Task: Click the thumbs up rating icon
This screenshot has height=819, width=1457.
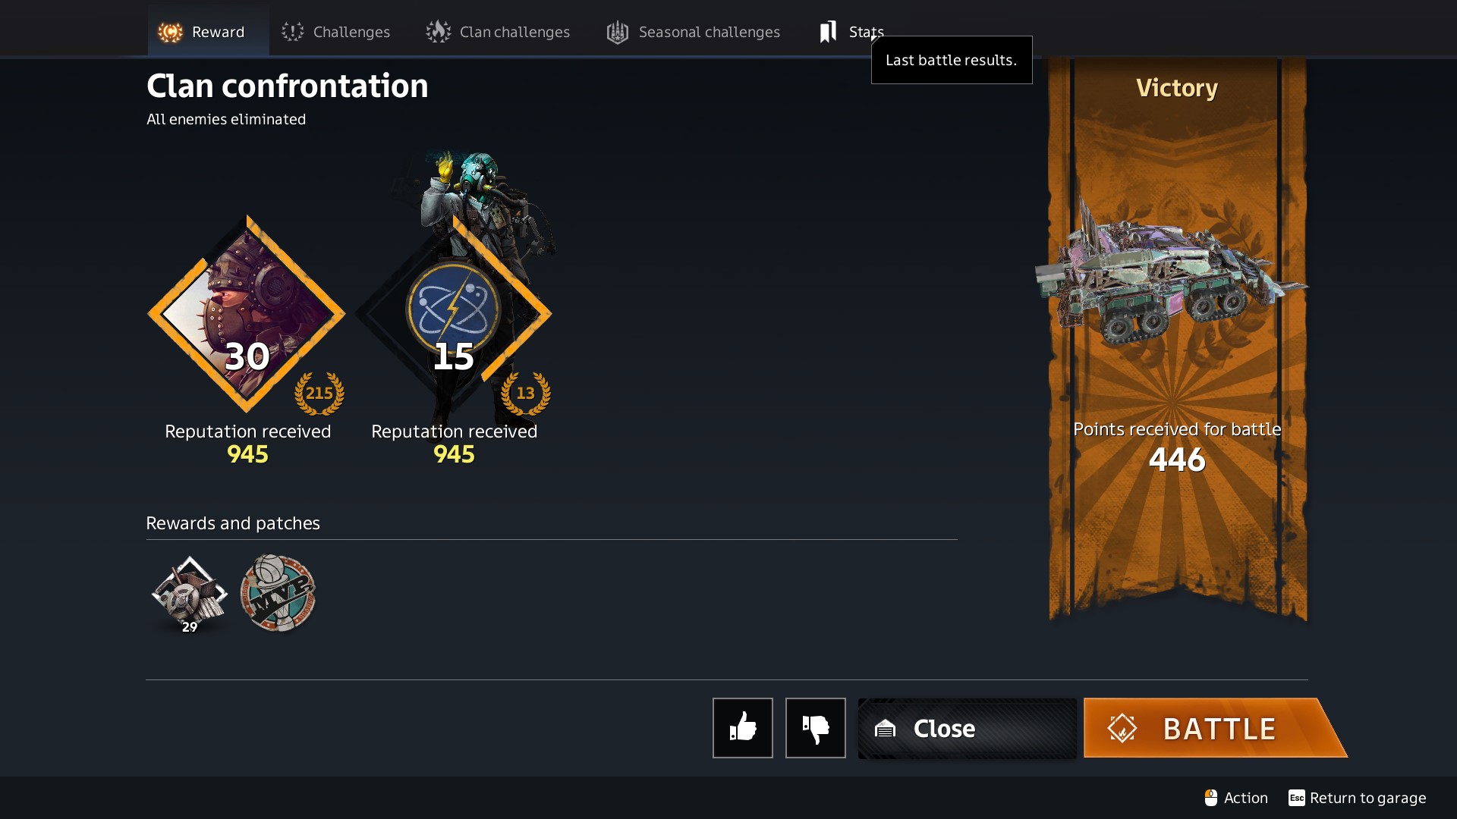Action: point(743,728)
